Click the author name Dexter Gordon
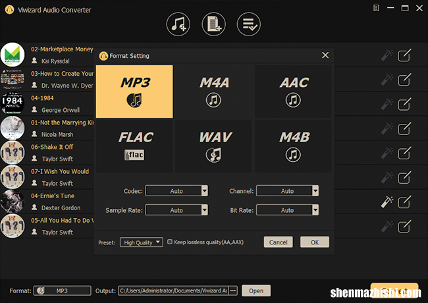Screen dimensions: 428x303 [61, 207]
